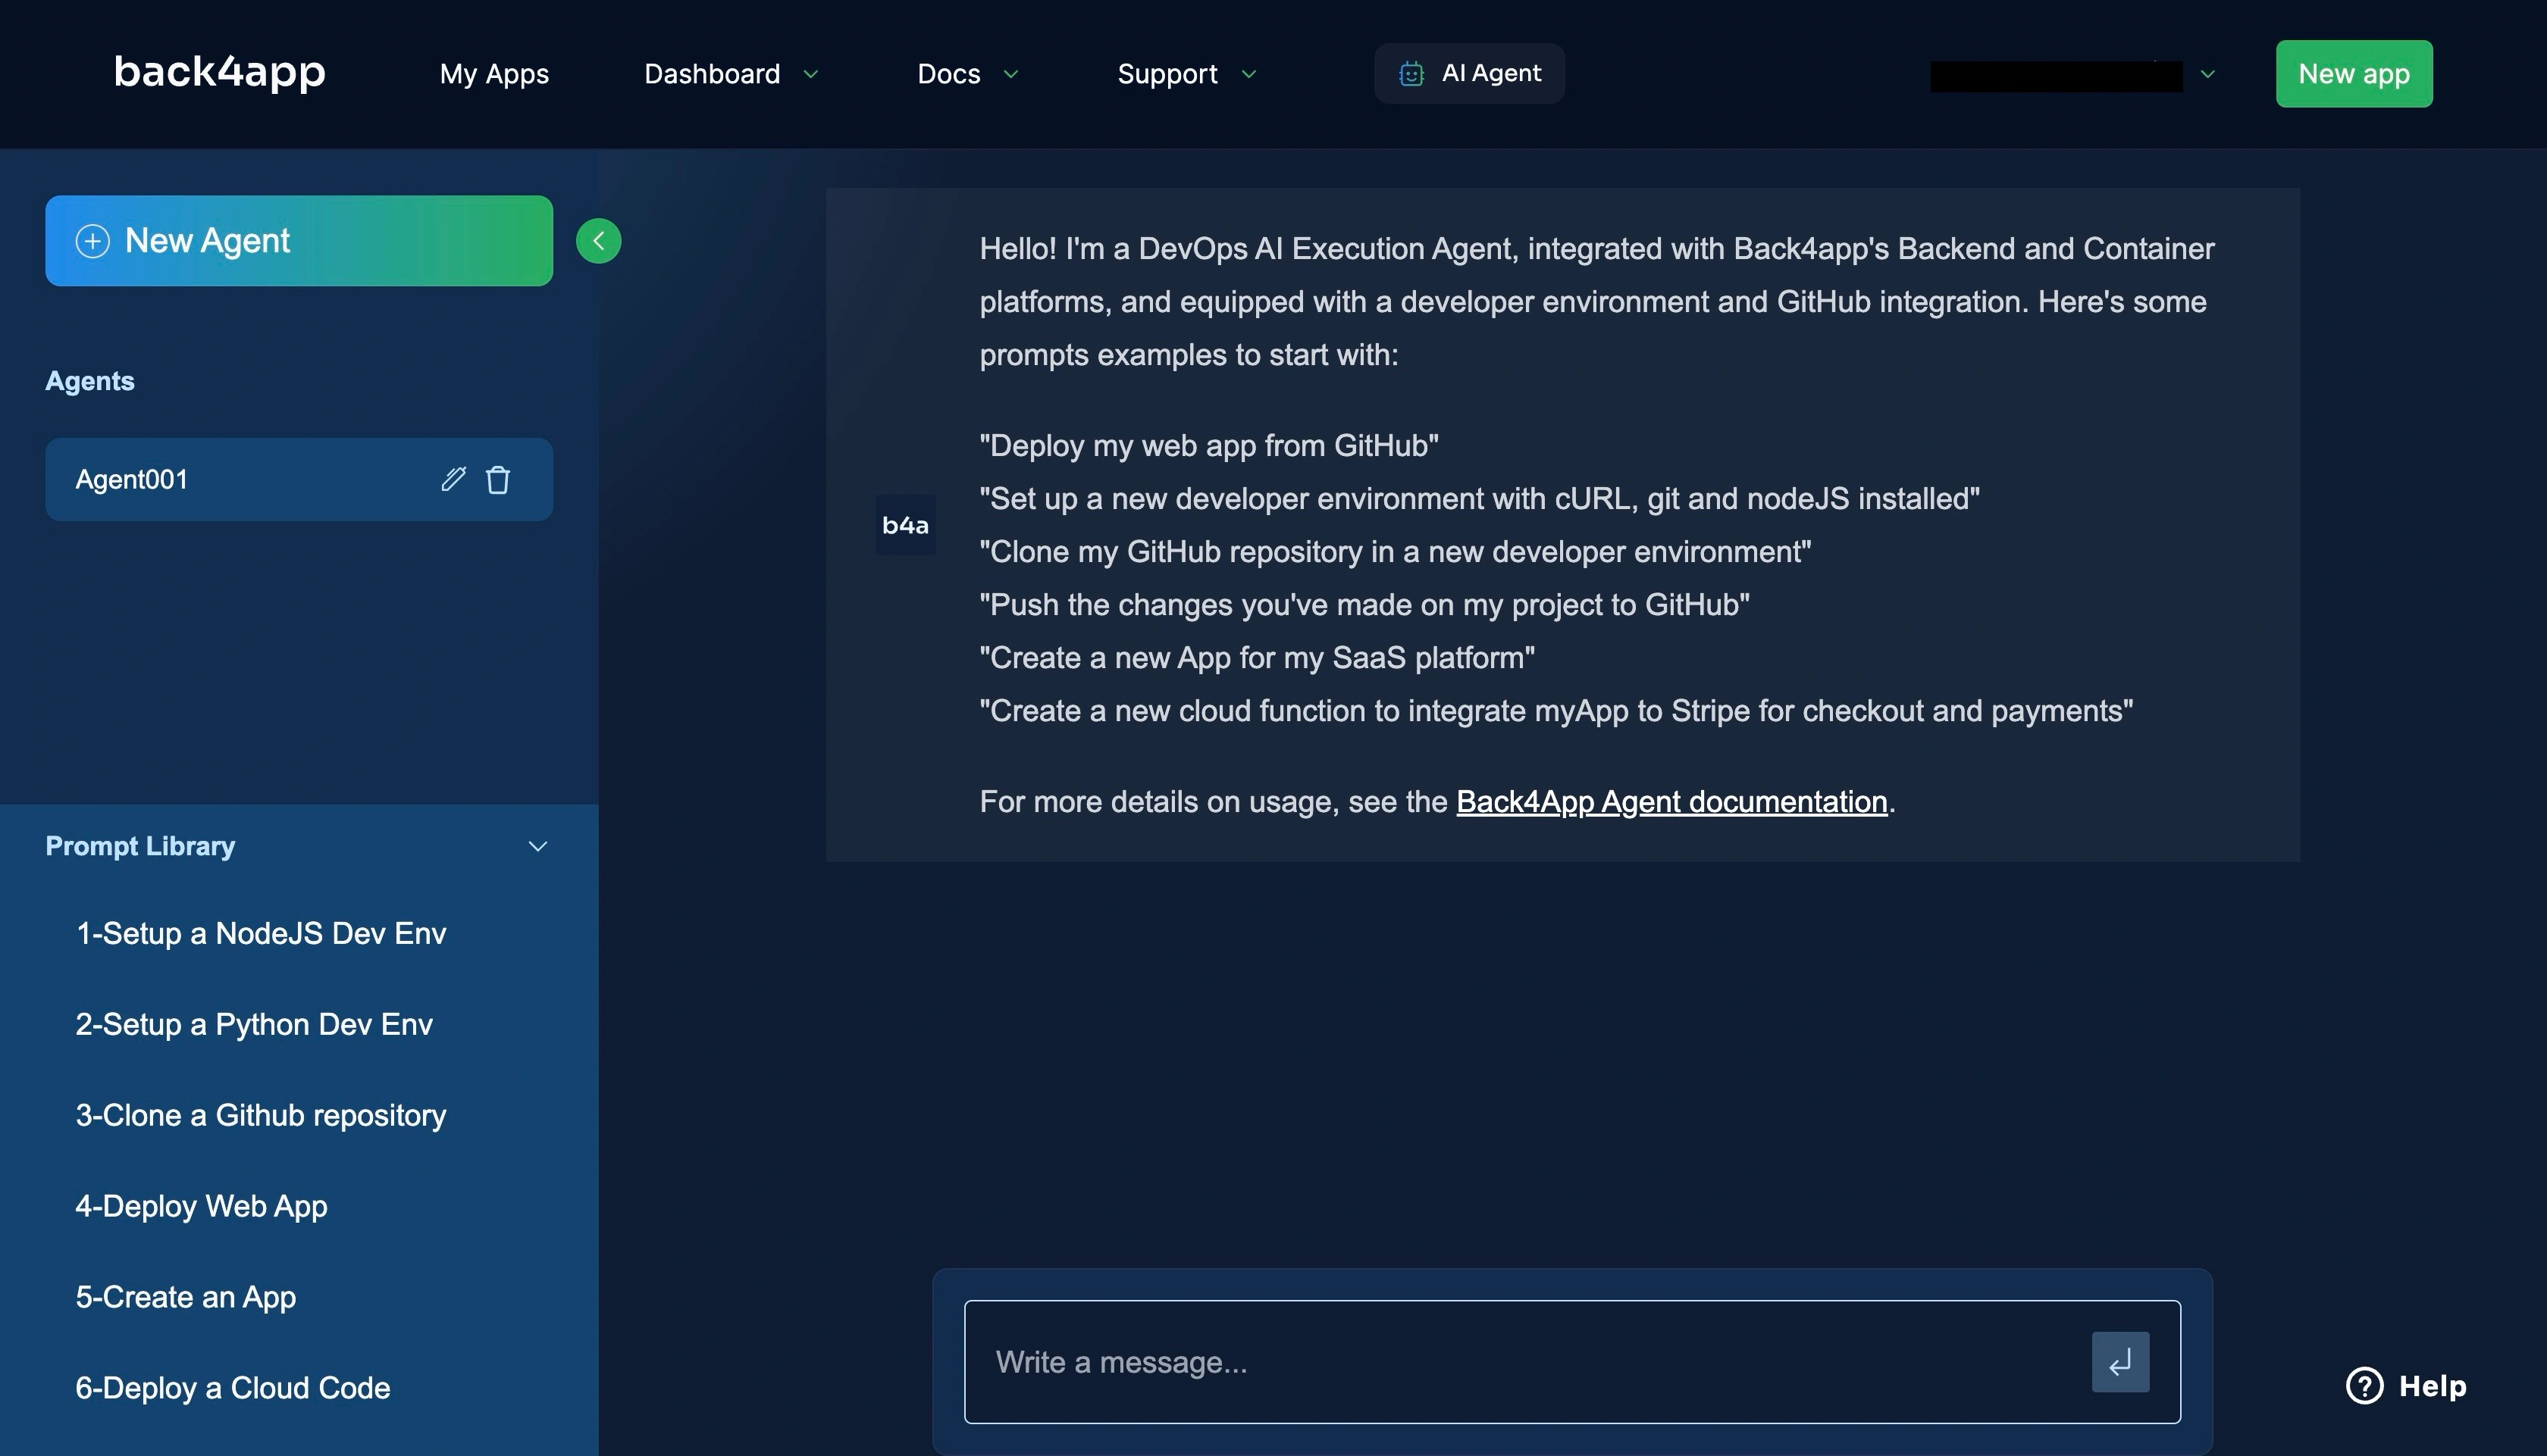
Task: Click the AI Agent icon in navbar
Action: point(1408,73)
